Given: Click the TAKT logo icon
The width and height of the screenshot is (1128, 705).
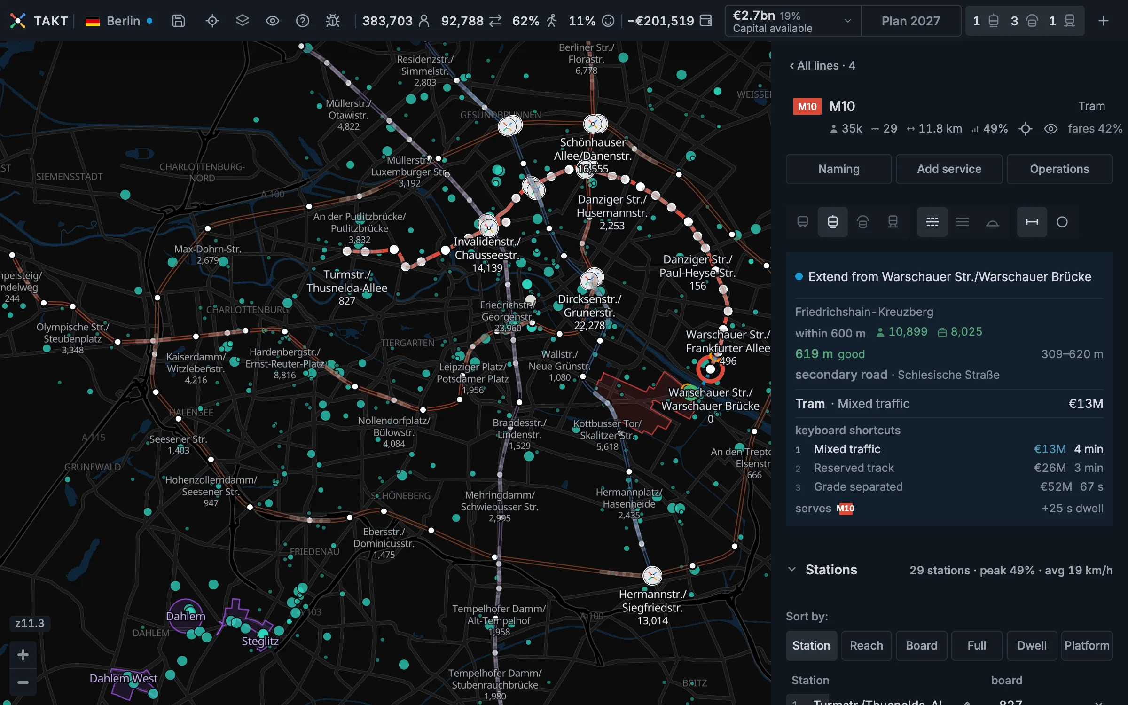Looking at the screenshot, I should pyautogui.click(x=18, y=21).
